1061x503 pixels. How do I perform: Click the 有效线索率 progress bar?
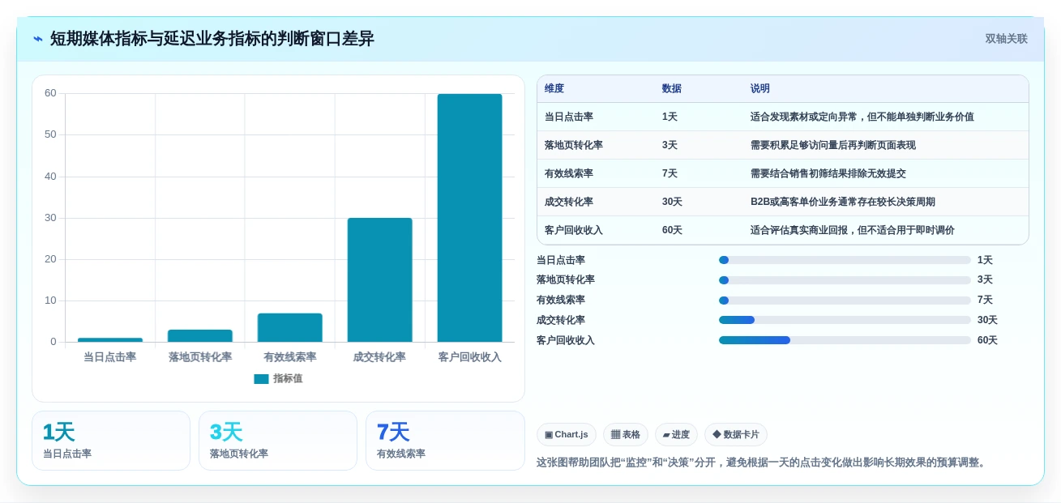click(x=845, y=300)
